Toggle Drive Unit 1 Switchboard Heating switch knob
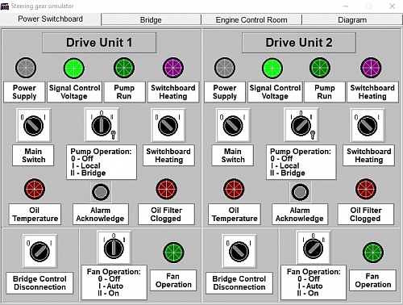This screenshot has width=403, height=305. pyautogui.click(x=168, y=125)
